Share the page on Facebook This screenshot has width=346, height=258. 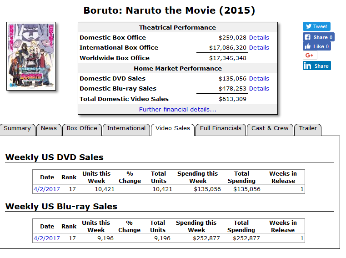coord(318,37)
